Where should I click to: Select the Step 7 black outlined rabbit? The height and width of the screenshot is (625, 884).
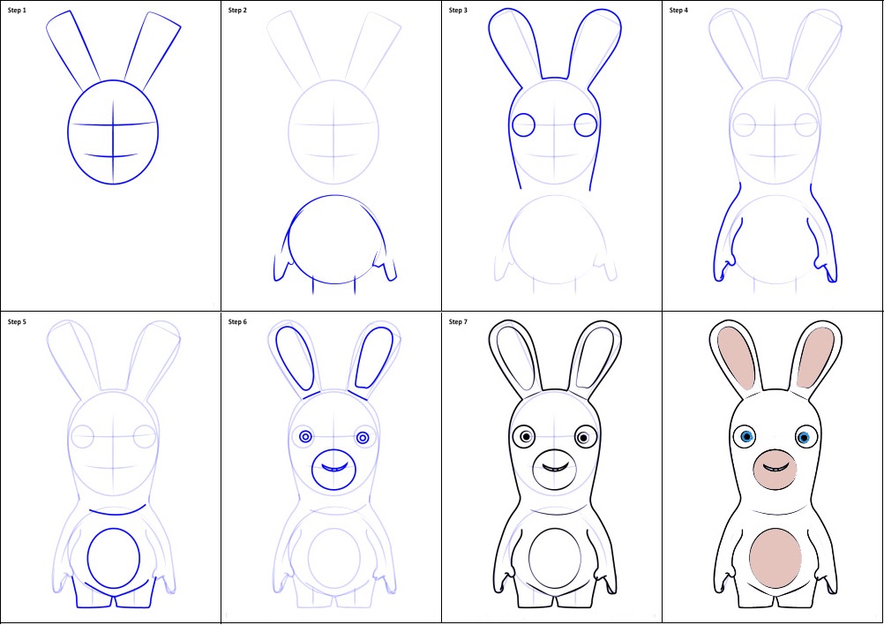click(x=555, y=464)
